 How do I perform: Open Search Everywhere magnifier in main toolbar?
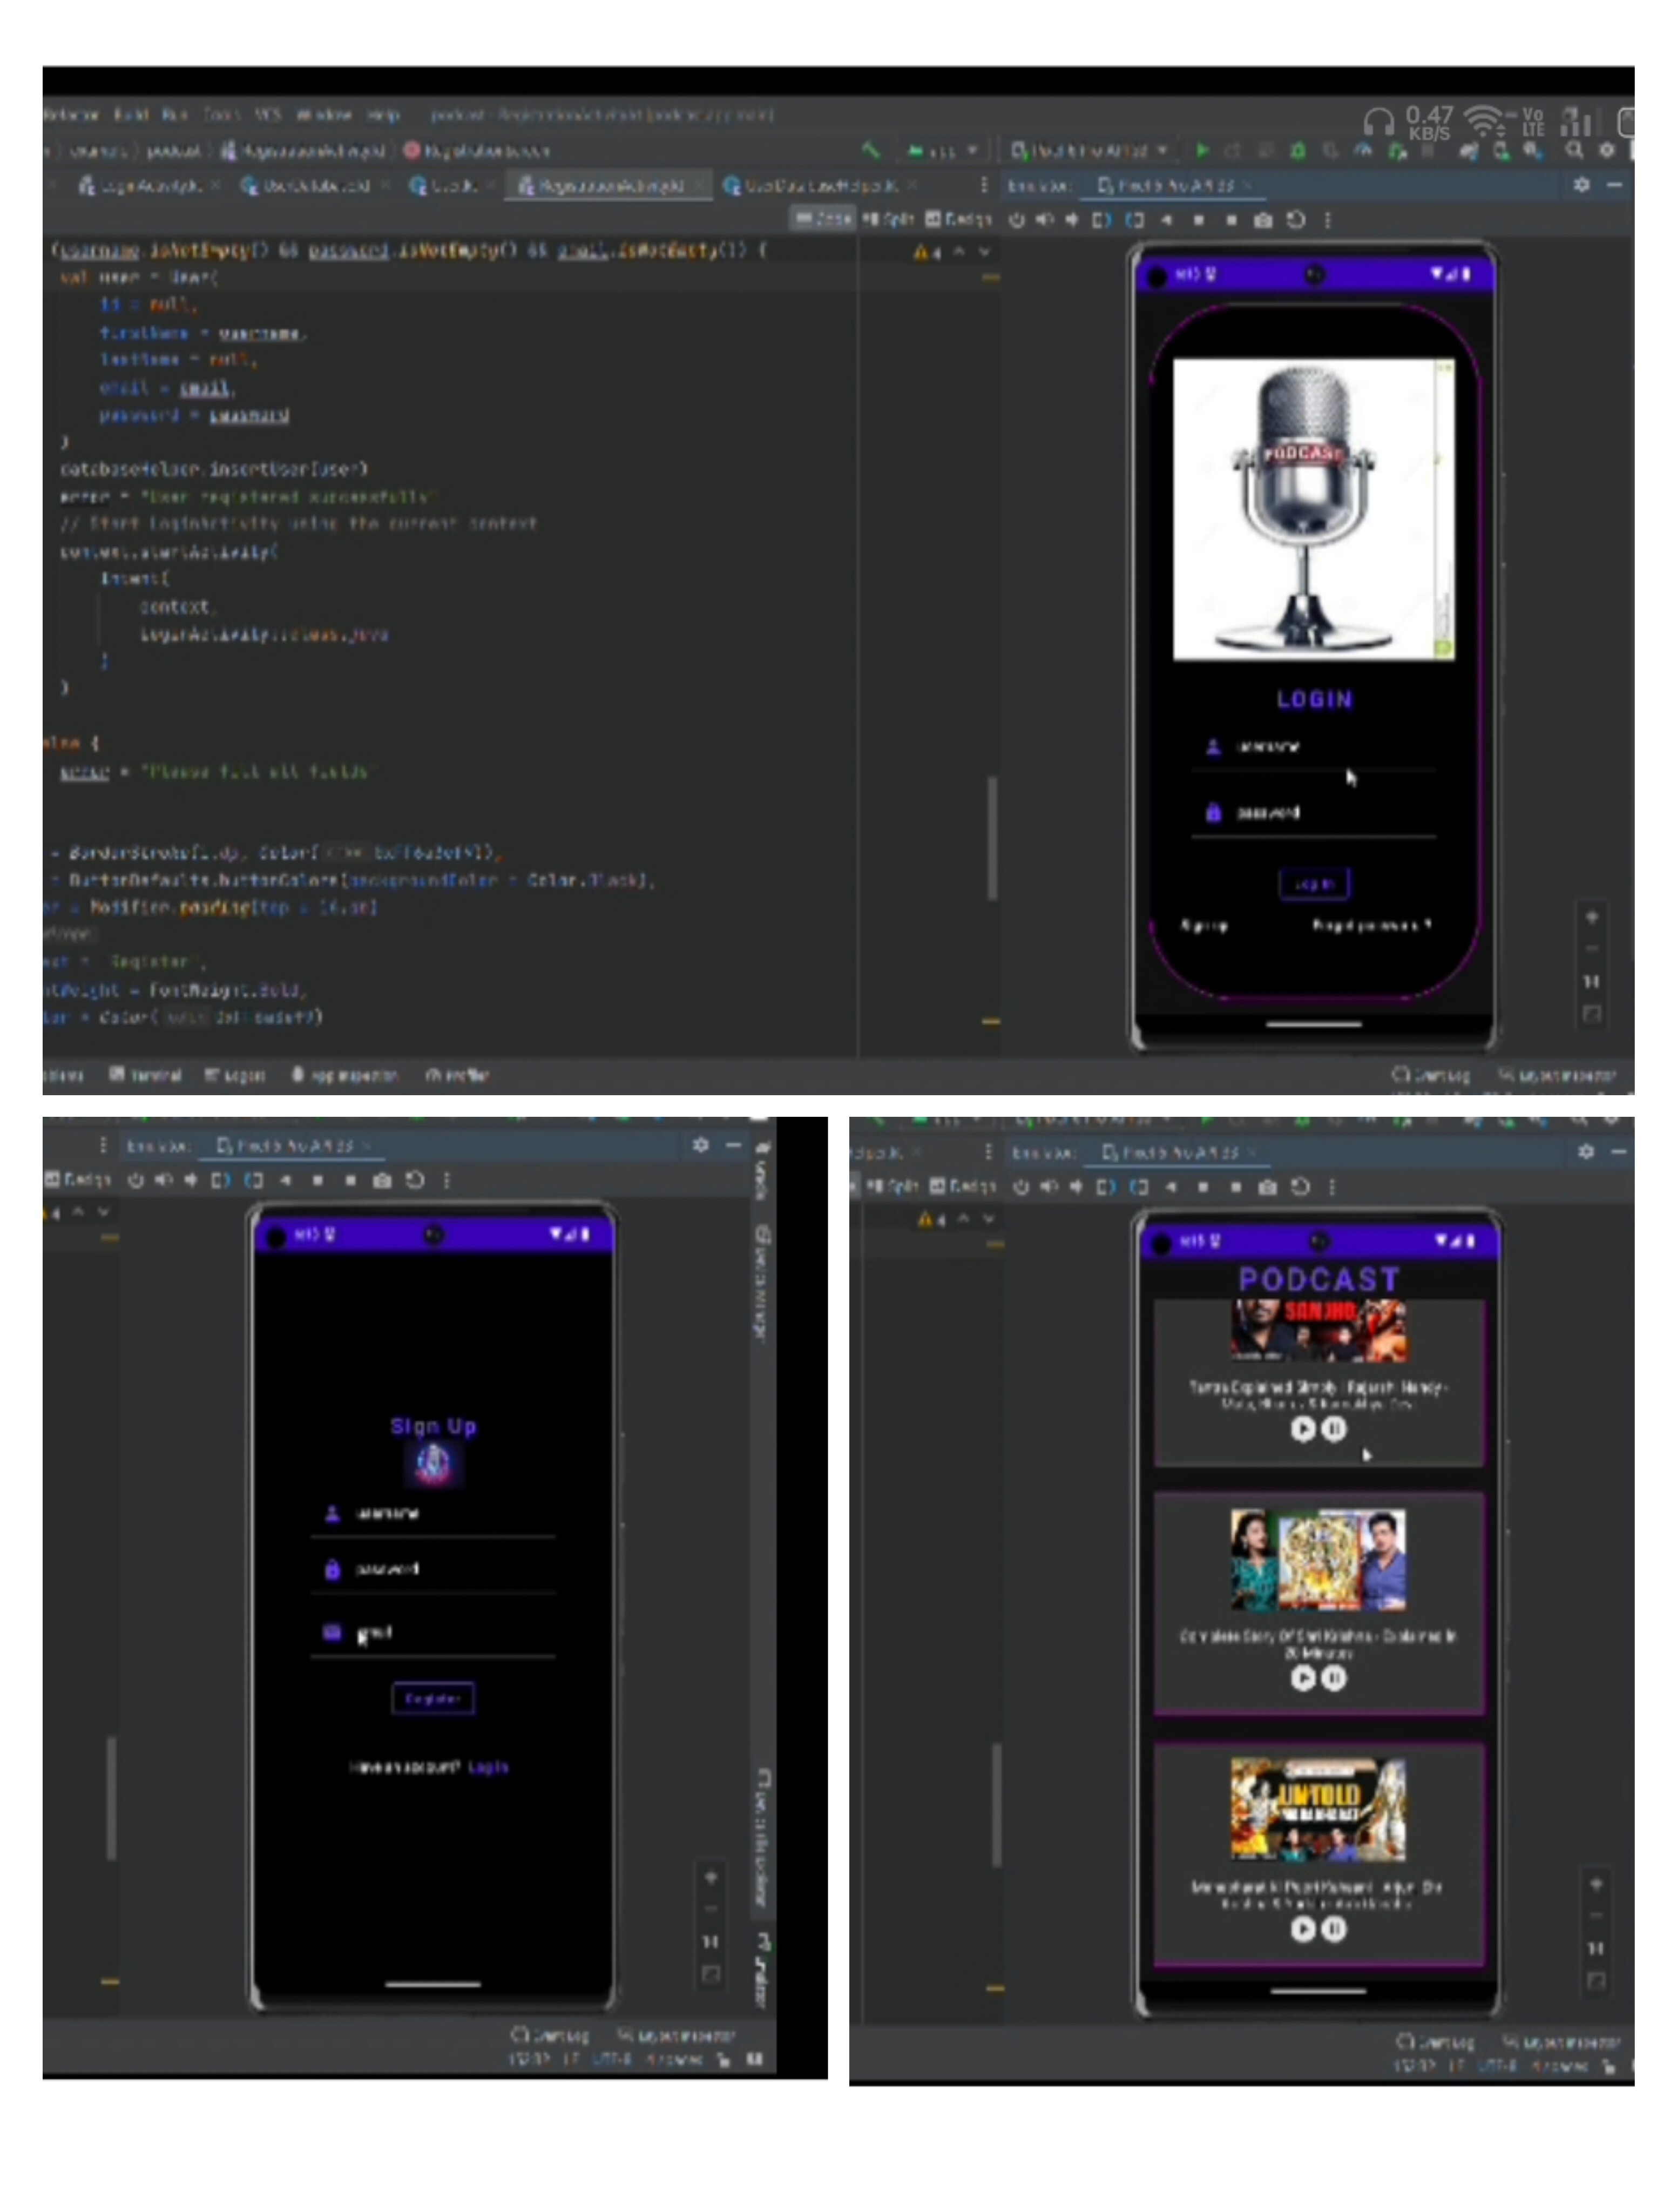pyautogui.click(x=1574, y=150)
